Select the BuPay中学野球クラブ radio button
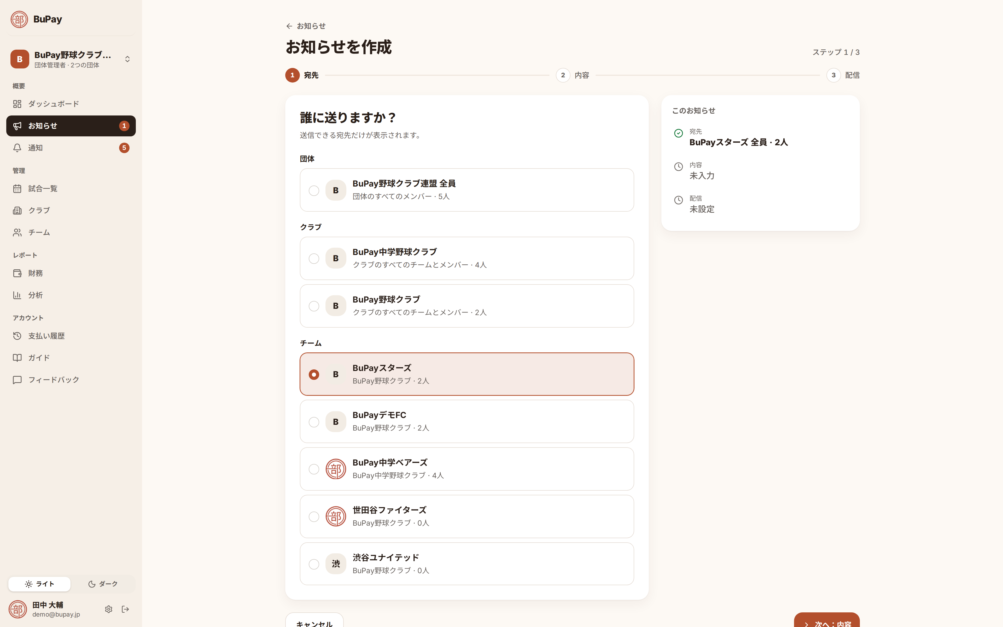1003x627 pixels. click(x=314, y=259)
